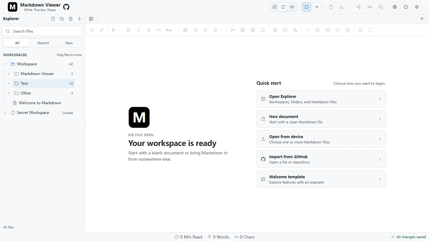429x241 pixels.
Task: Insert an image with the picture icon
Action: (243, 30)
